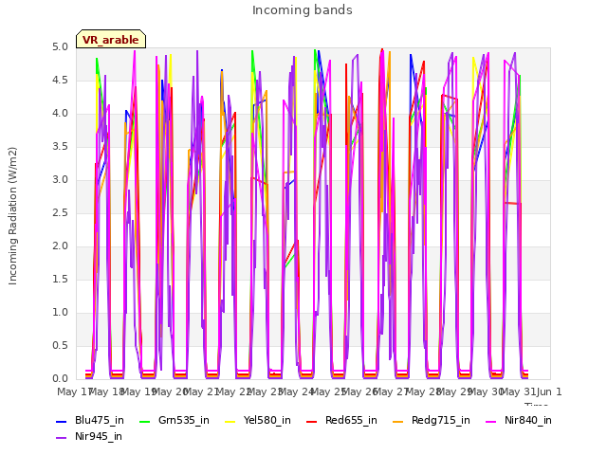Click the 2.5 y-axis tick label

60,212
